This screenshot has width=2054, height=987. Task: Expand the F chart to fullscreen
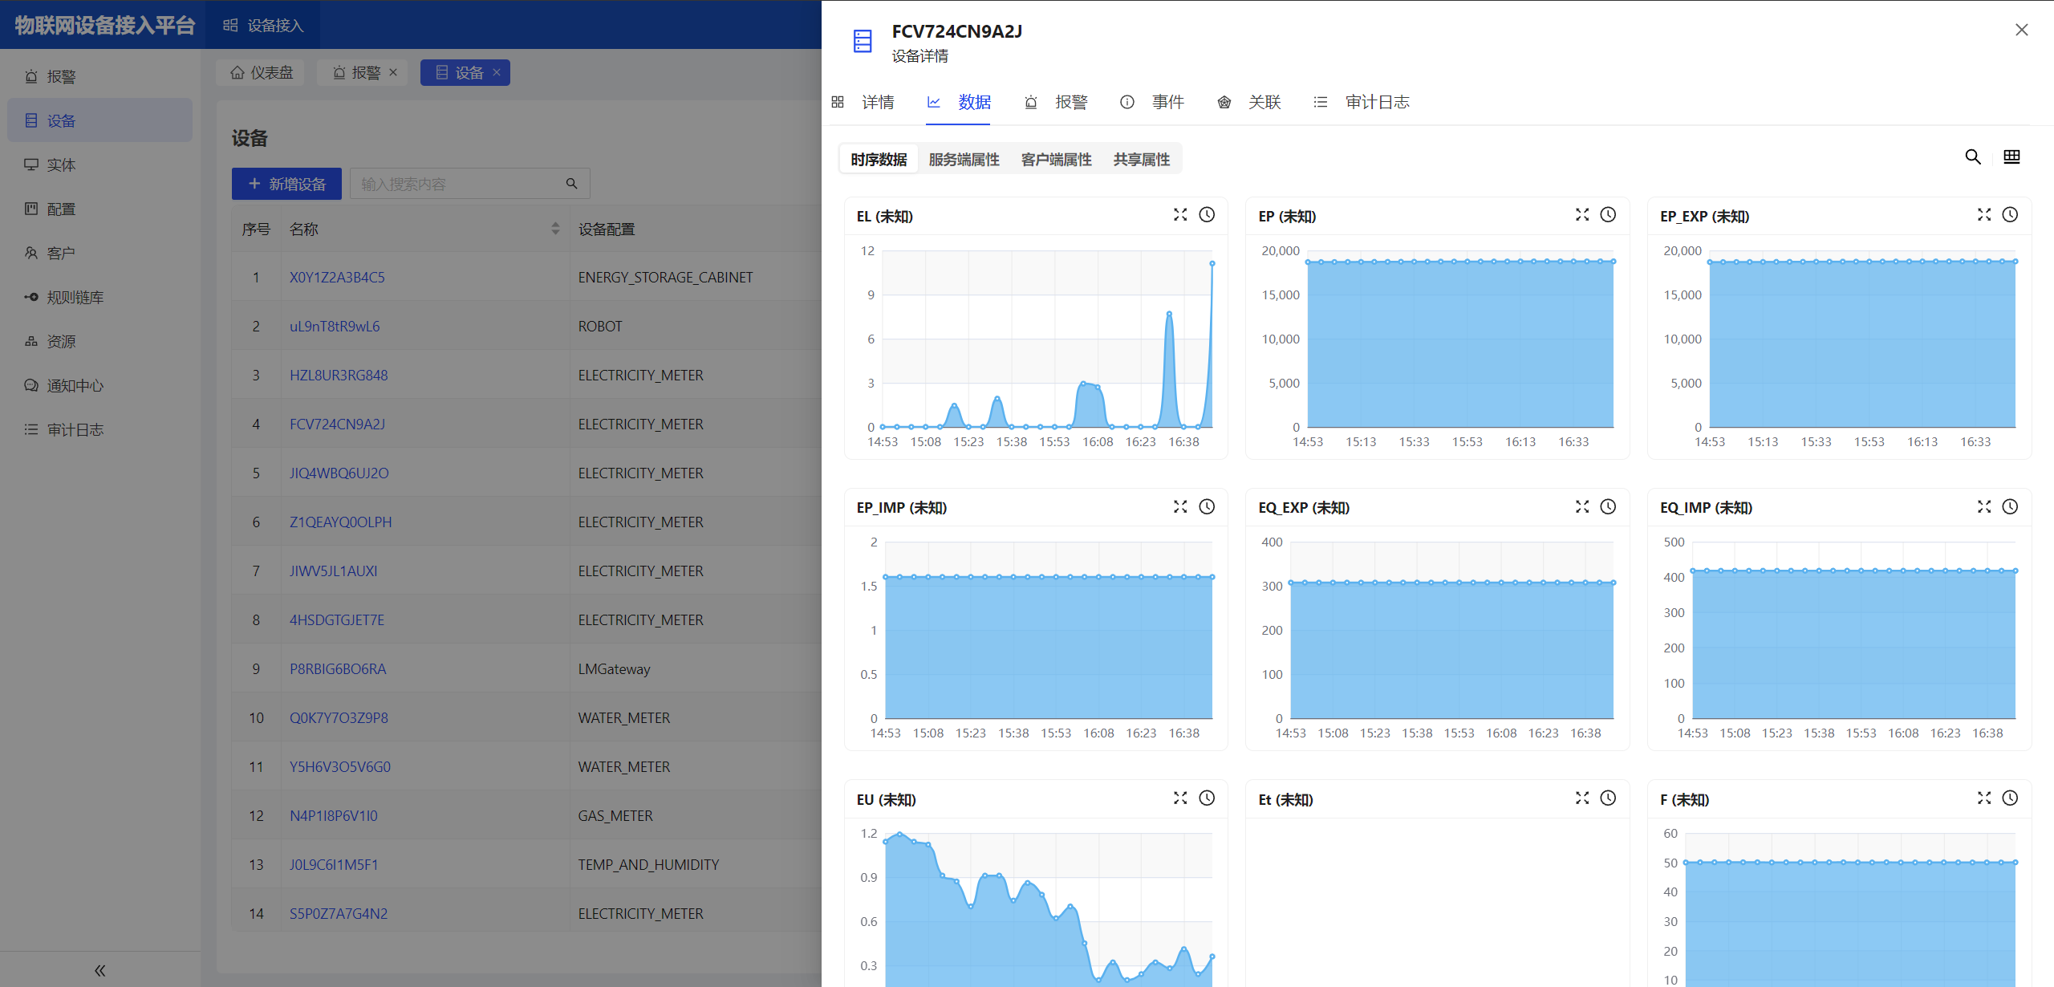1984,798
